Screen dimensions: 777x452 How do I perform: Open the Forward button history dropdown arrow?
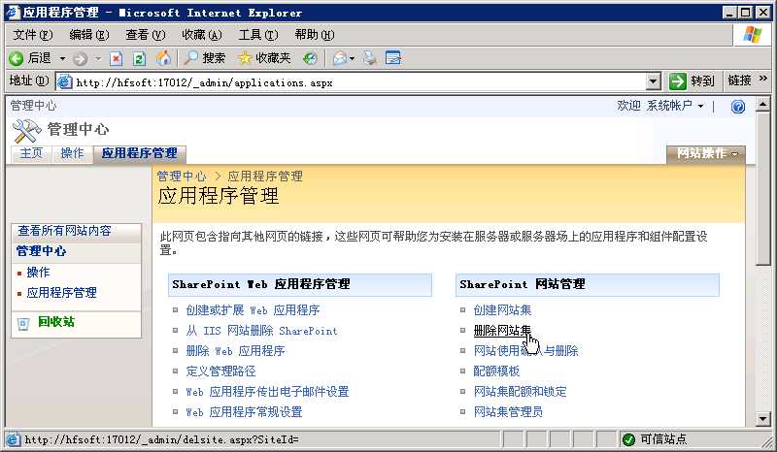98,59
